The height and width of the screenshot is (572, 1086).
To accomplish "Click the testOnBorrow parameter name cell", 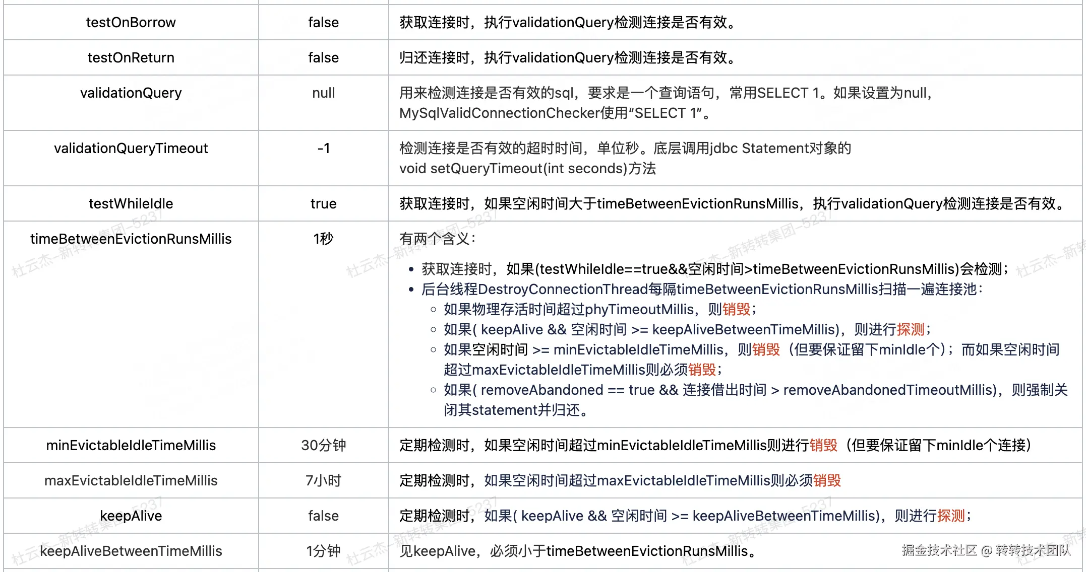I will coord(131,23).
